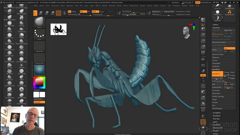
Task: Pick the Pinch brush
Action: click(22, 54)
